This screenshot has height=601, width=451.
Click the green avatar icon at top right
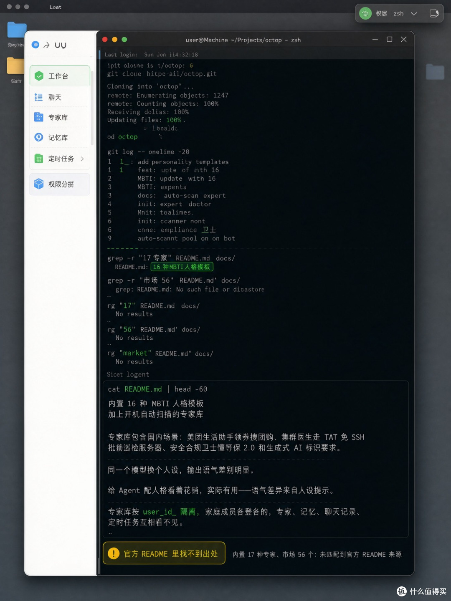[365, 13]
